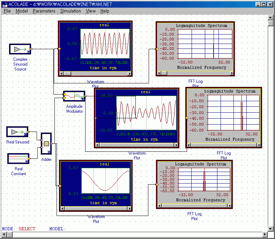Click the top Waveform Plot graph area
This screenshot has height=239, width=275.
[105, 44]
